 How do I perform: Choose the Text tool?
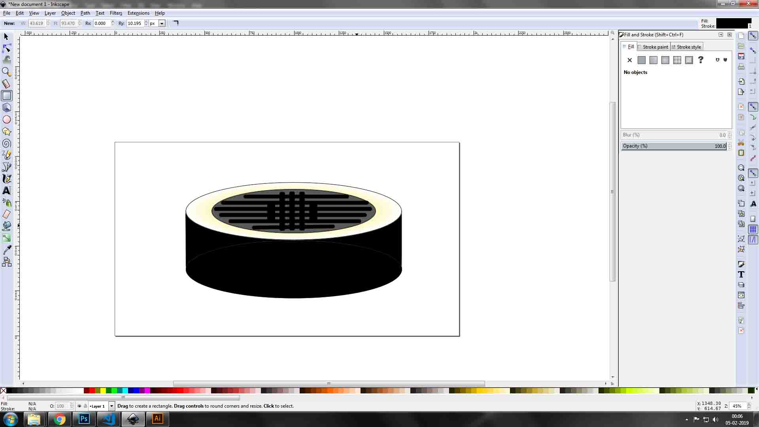[6, 191]
